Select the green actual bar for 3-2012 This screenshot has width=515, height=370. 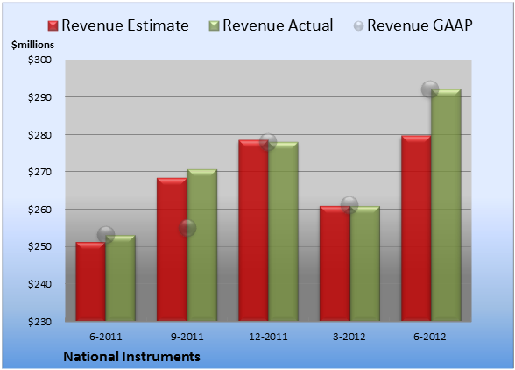[x=365, y=263]
